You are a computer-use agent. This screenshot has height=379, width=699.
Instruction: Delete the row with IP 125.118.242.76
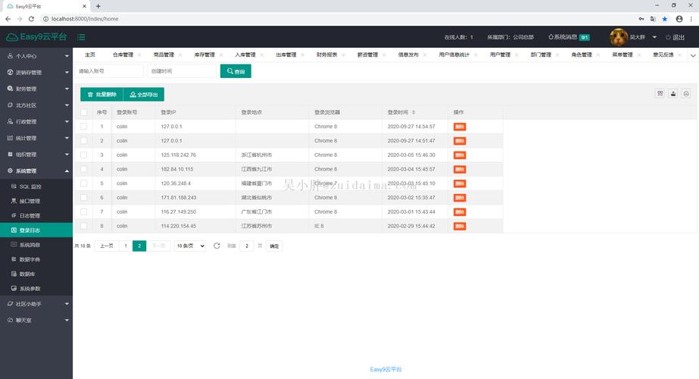[x=460, y=155]
